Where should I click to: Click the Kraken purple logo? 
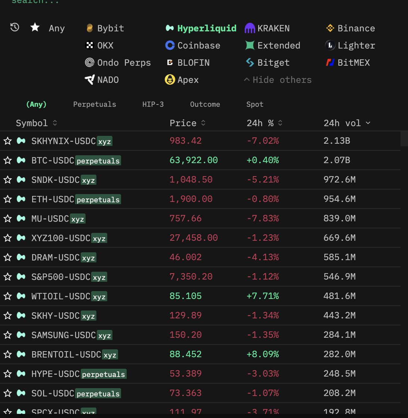click(x=250, y=28)
